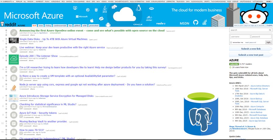
Task: Upvote the Azure IoT Hub post
Action: (x=6, y=112)
